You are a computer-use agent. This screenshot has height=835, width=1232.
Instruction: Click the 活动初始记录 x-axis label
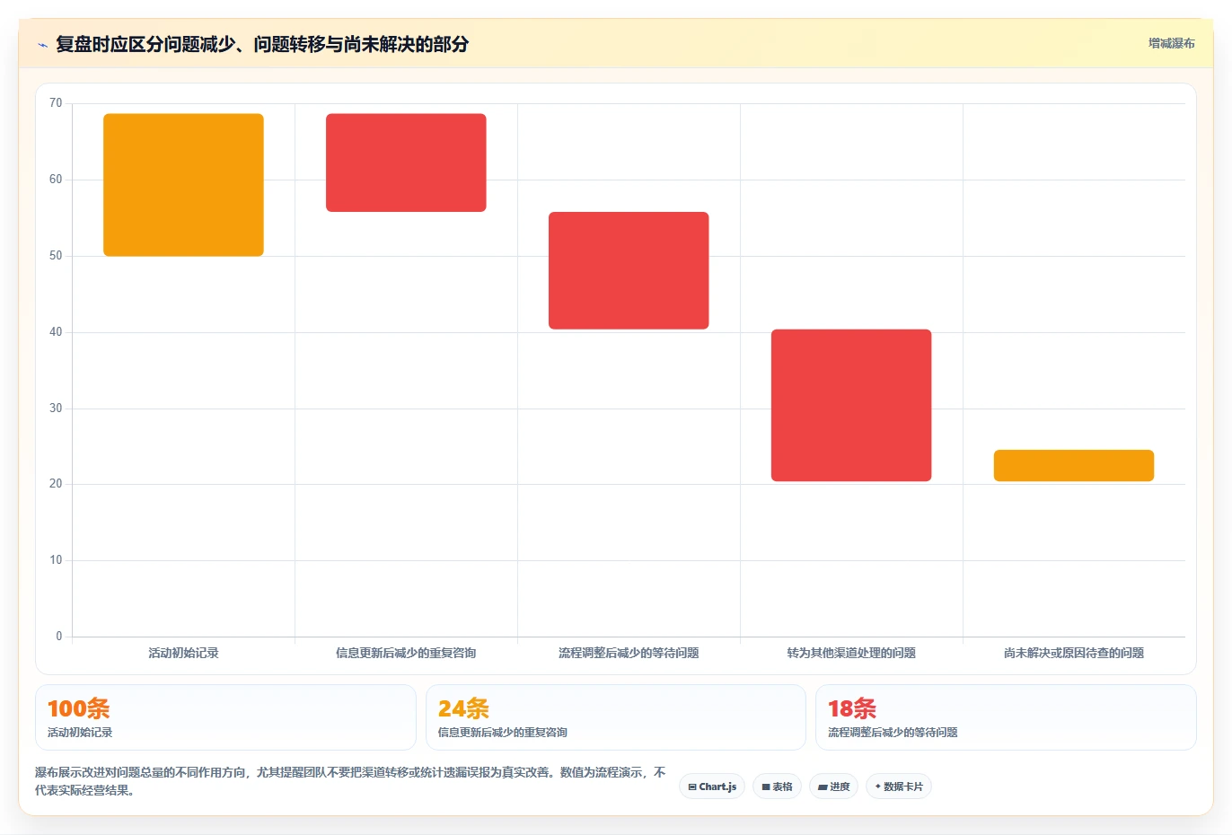(183, 653)
